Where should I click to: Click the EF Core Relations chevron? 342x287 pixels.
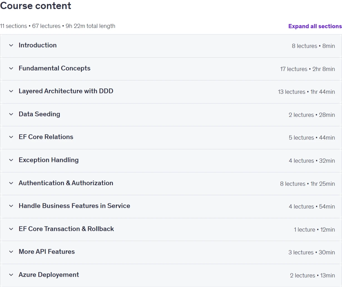pyautogui.click(x=11, y=137)
